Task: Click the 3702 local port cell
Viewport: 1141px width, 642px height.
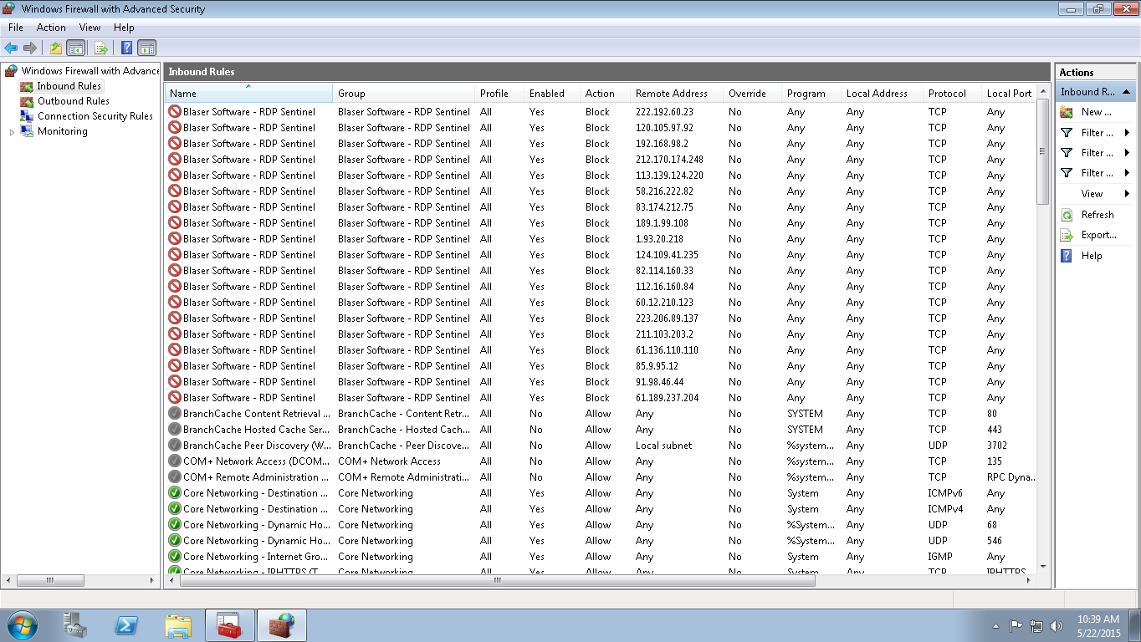Action: [x=996, y=446]
